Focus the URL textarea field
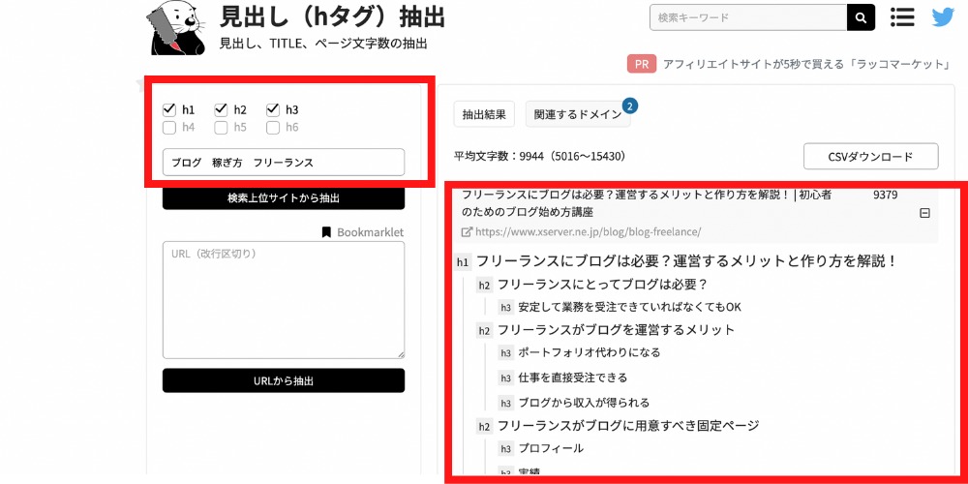968x484 pixels. pos(283,300)
